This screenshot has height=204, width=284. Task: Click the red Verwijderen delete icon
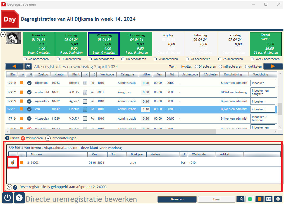(x=23, y=138)
